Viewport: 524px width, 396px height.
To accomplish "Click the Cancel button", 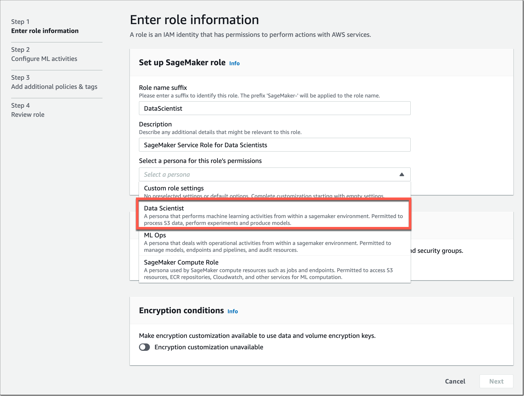I will click(455, 381).
